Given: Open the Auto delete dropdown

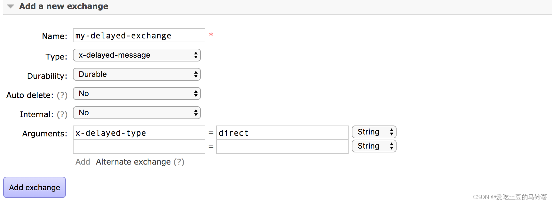Looking at the screenshot, I should pos(137,93).
